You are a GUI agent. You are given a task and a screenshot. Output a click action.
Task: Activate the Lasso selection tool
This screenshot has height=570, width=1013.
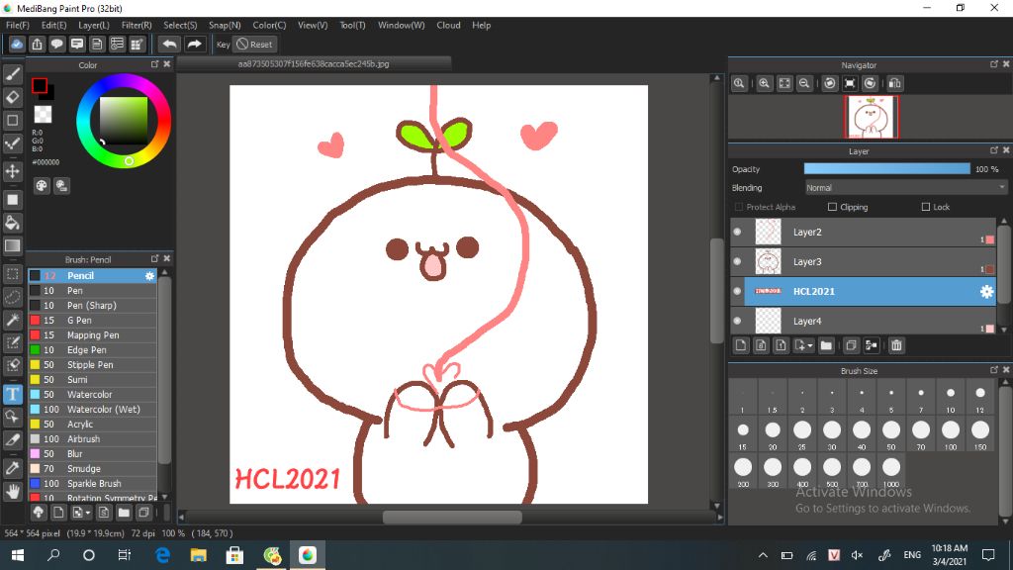[12, 297]
